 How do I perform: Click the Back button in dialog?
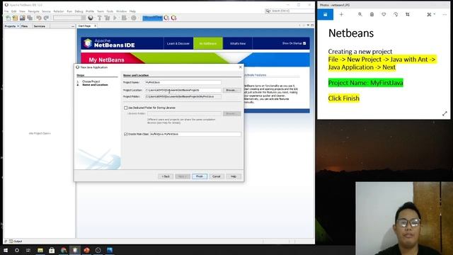click(166, 176)
